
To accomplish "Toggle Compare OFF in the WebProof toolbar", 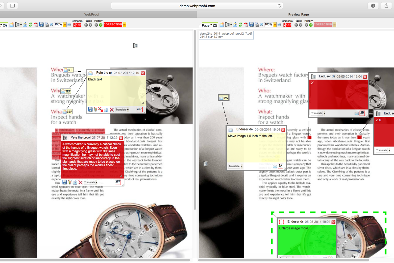I will (77, 25).
